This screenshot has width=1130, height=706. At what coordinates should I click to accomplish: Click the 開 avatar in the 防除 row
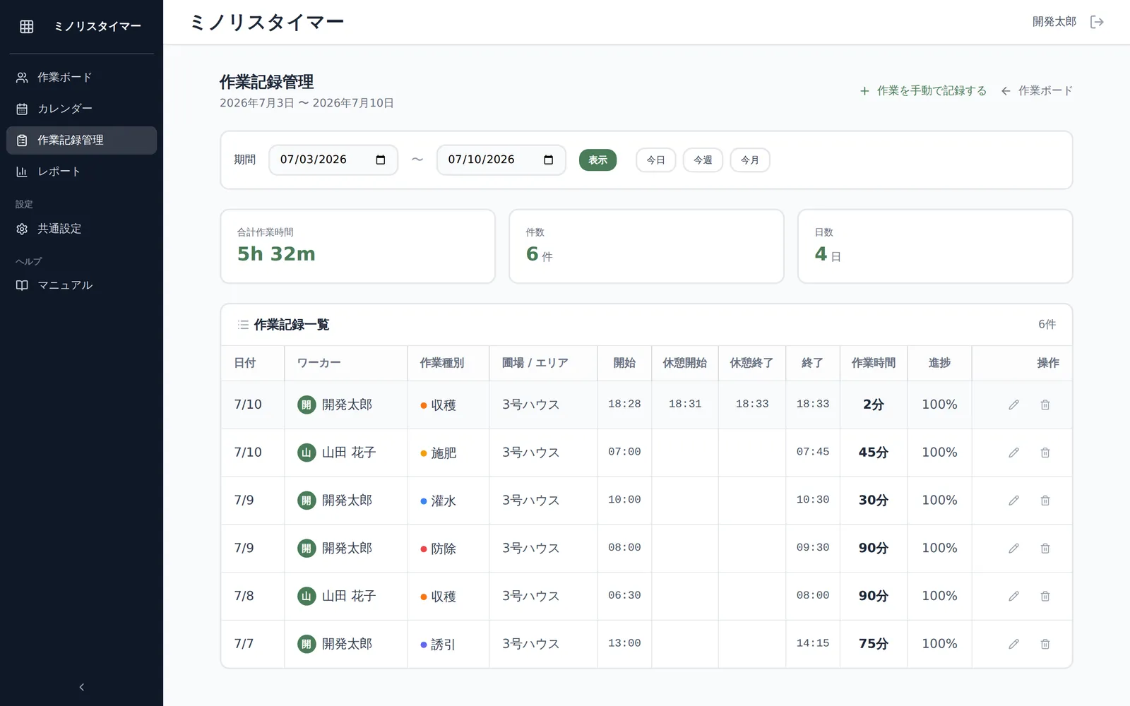point(307,548)
